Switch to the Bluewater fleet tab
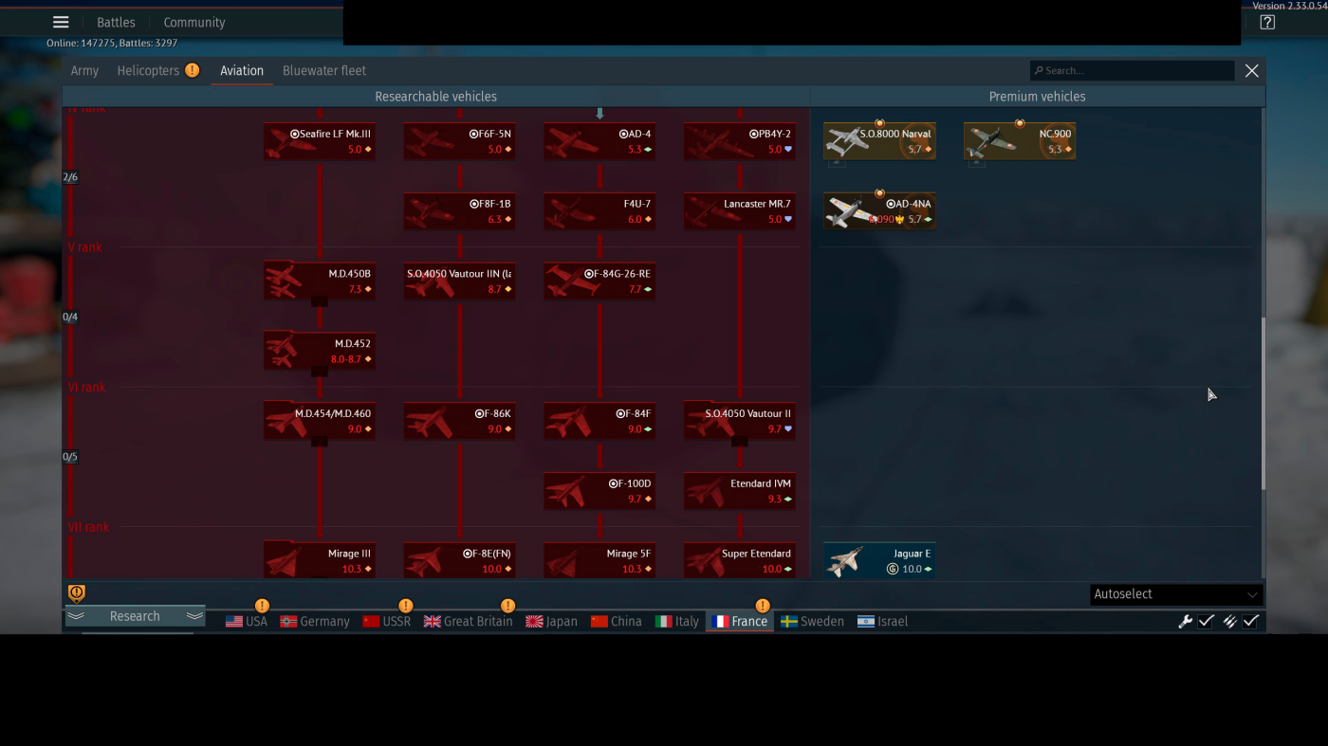This screenshot has width=1328, height=746. (324, 71)
